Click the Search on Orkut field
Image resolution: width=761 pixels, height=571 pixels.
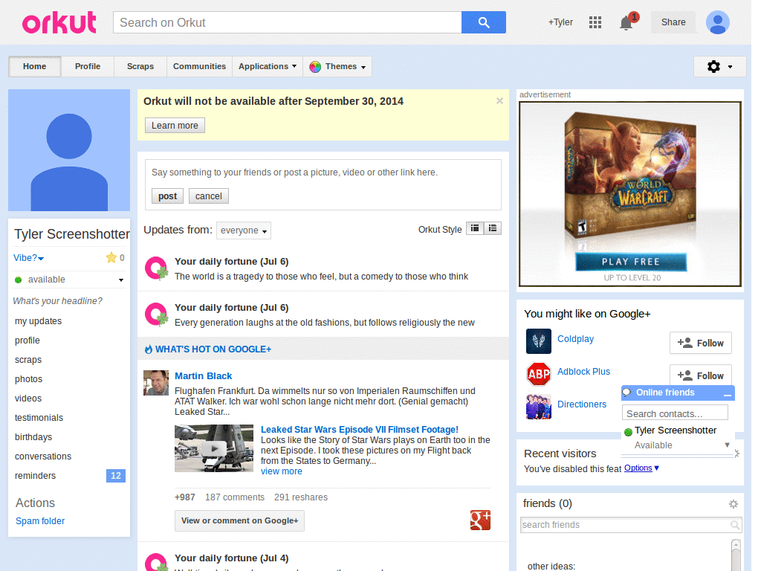point(288,22)
